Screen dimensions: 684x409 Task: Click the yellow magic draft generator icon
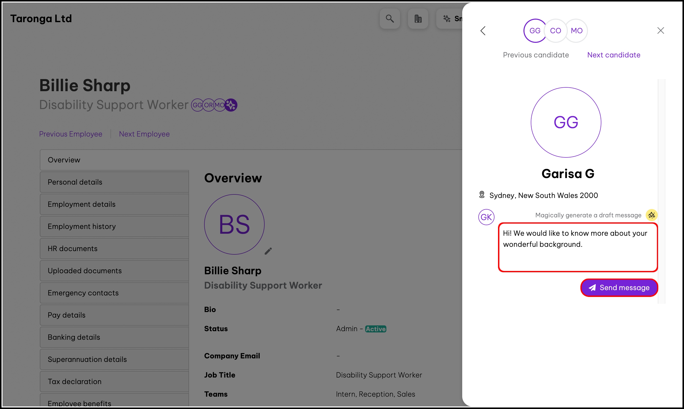coord(651,215)
